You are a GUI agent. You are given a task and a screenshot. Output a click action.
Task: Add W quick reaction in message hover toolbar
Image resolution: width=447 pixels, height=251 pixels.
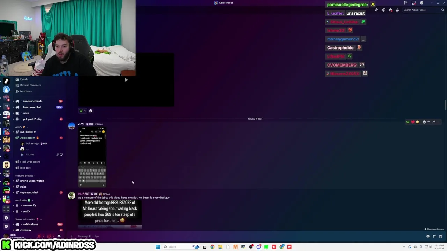tap(408, 122)
